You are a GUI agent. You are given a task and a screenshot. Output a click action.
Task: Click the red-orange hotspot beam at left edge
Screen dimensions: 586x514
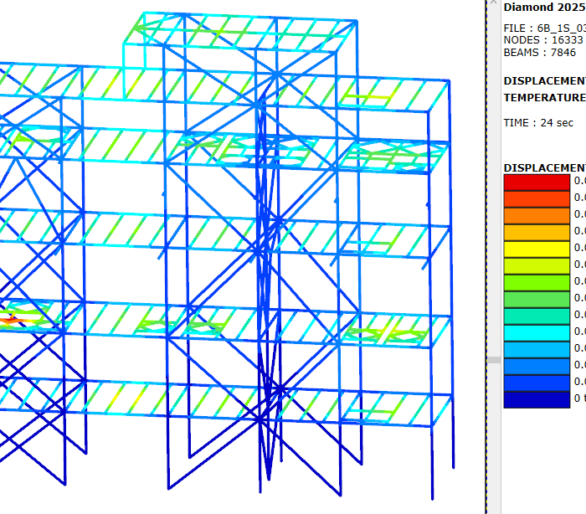10,319
